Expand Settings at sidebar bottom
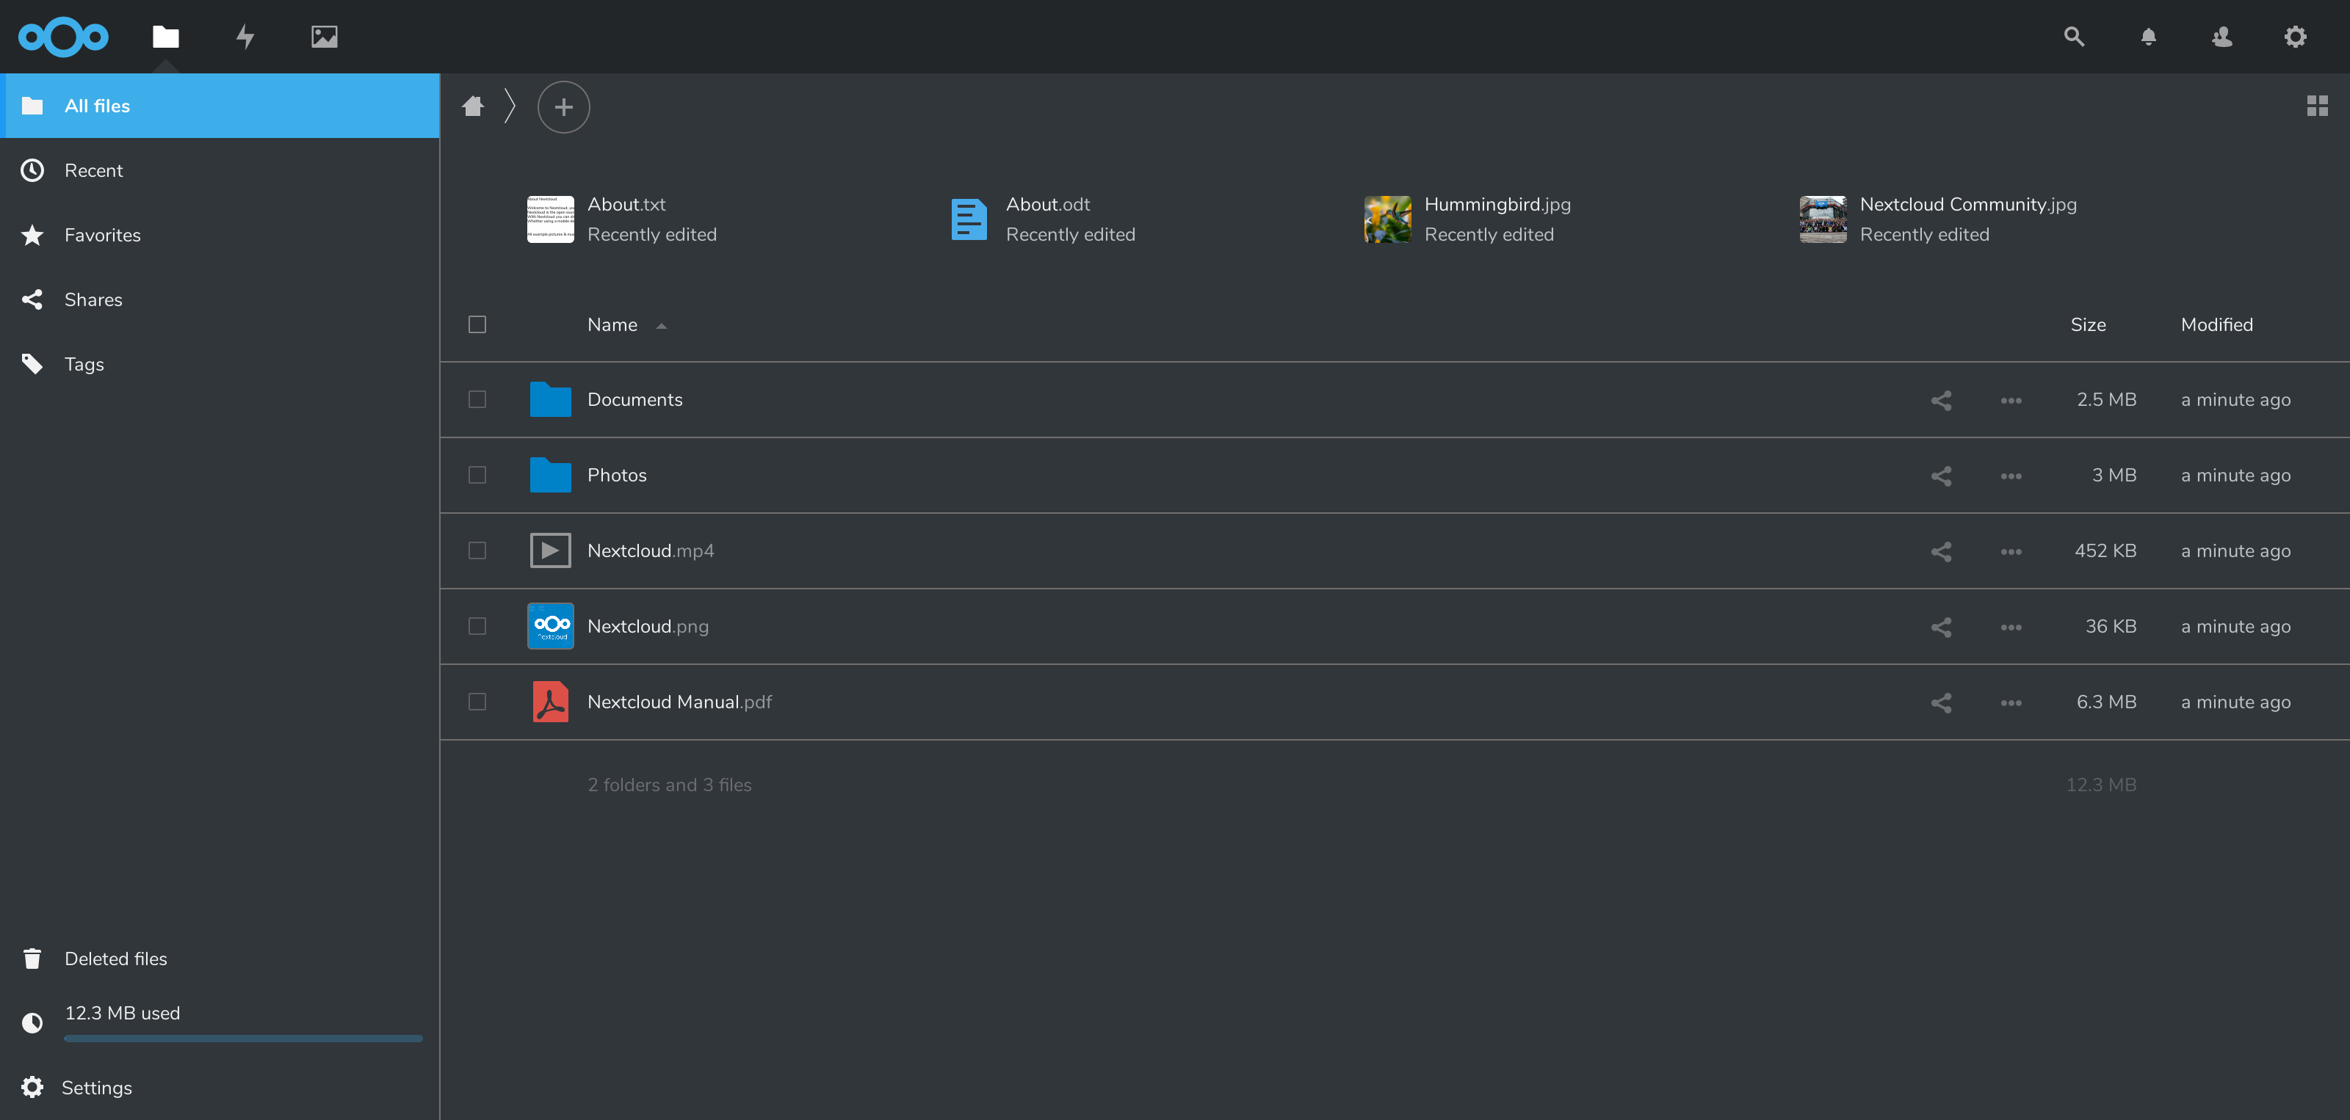 coord(95,1087)
